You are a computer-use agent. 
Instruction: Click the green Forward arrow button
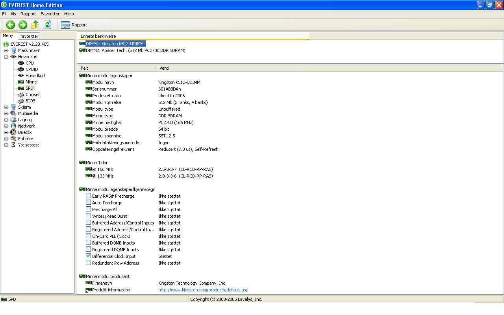23,25
